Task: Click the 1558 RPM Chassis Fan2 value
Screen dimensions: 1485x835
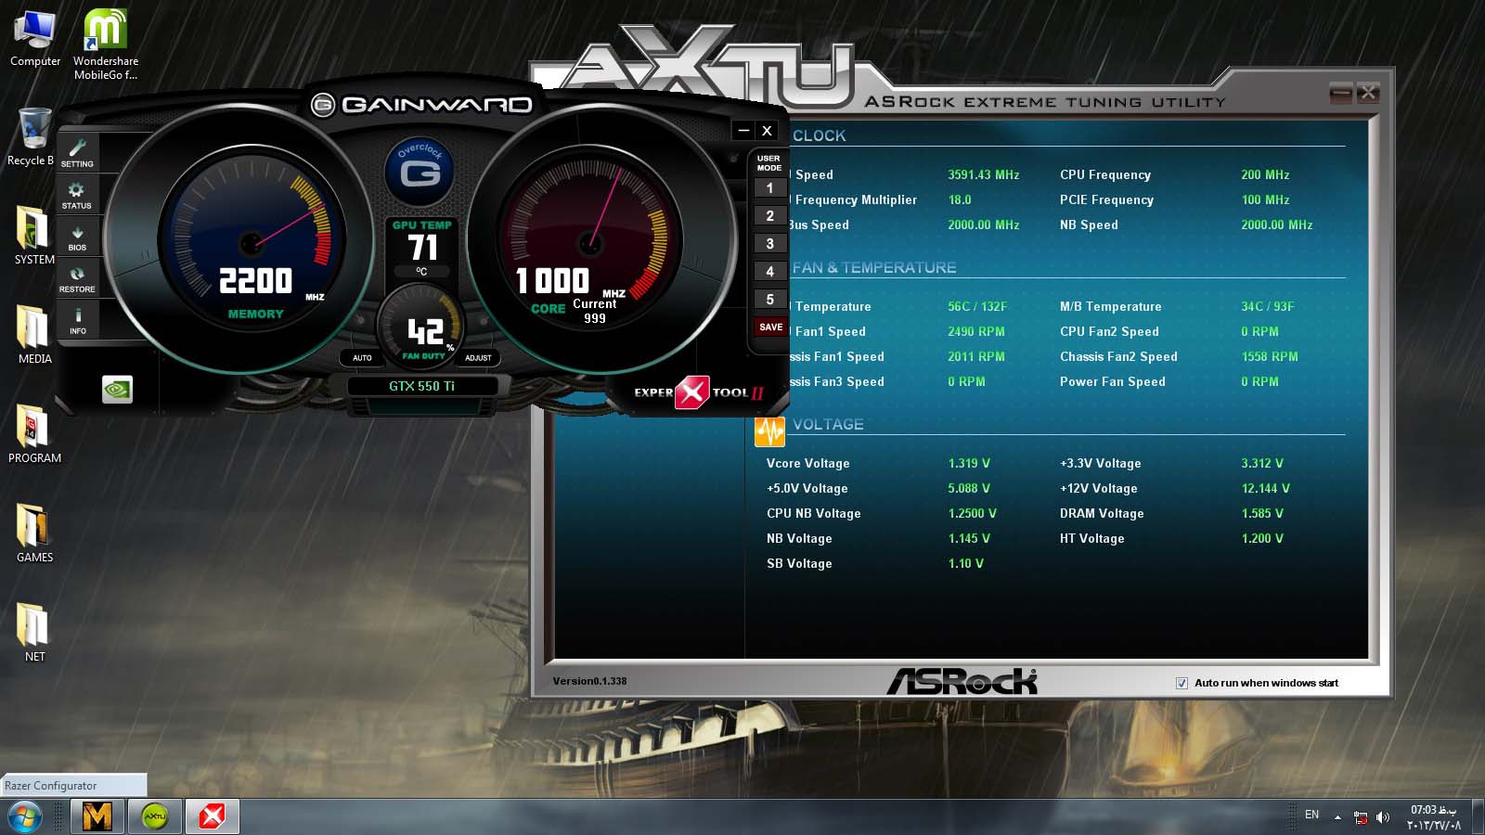Action: [x=1269, y=356]
